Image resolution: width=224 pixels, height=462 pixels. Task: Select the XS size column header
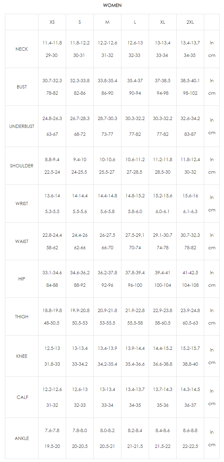[52, 22]
